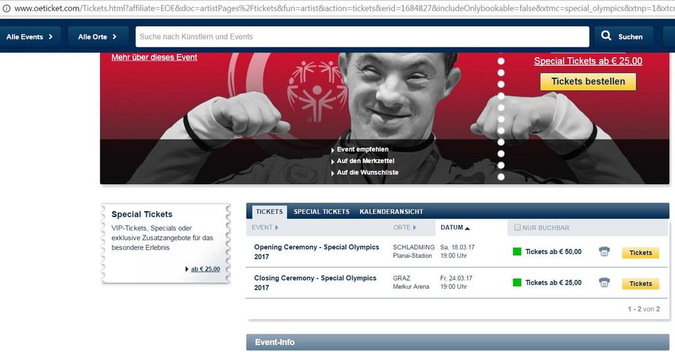Open Opening Ceremony - Special Olympics 2017 event
This screenshot has height=352, width=675.
coord(316,252)
